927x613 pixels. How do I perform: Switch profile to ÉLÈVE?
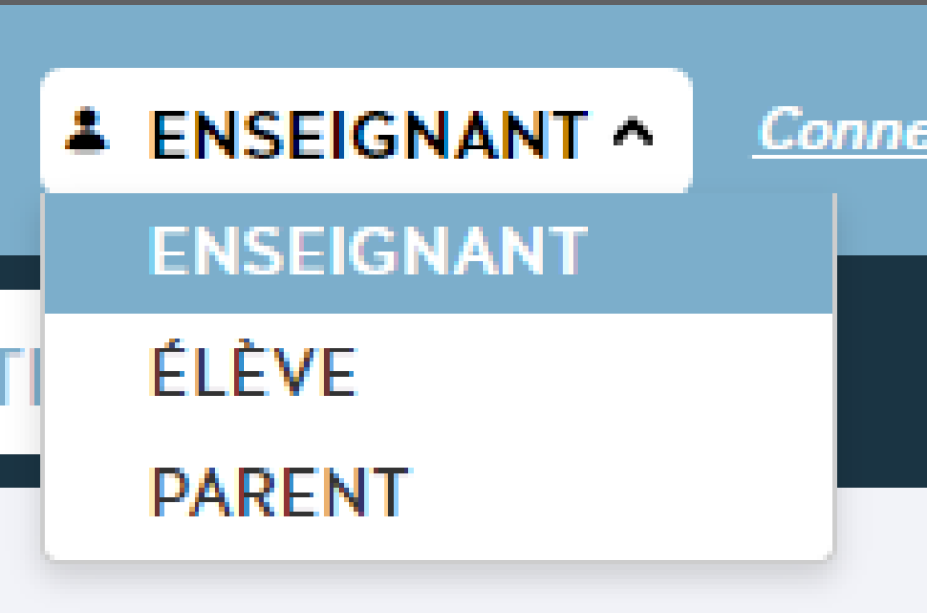(x=253, y=371)
